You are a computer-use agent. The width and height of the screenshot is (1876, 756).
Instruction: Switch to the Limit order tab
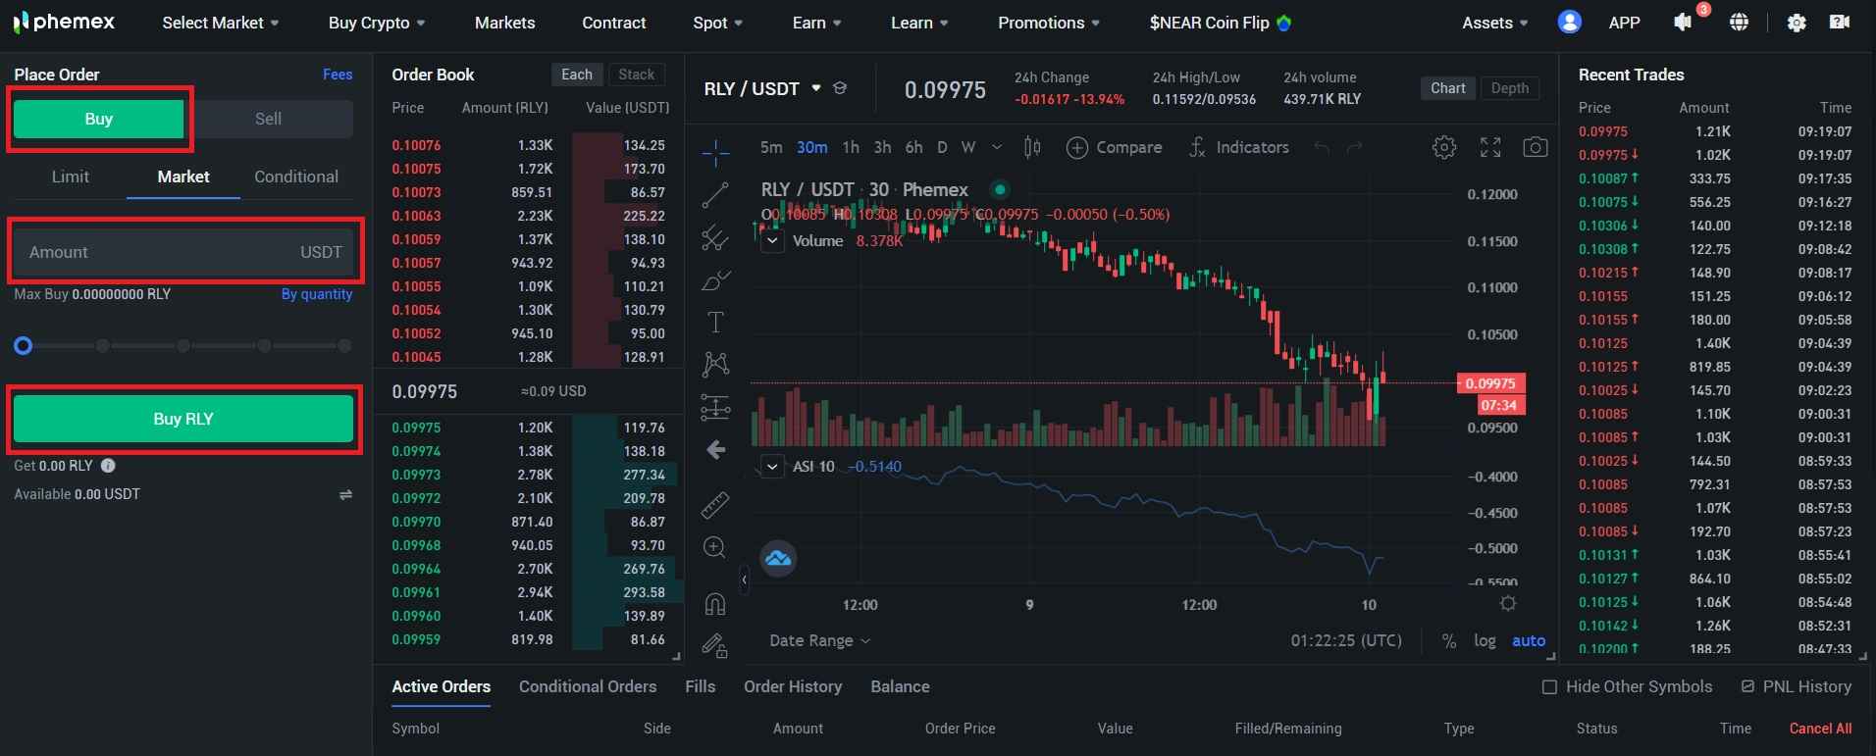coord(70,176)
